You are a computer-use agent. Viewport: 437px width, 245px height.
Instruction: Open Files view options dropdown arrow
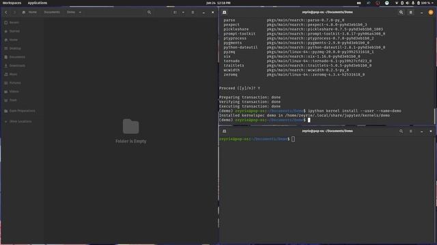[183, 12]
